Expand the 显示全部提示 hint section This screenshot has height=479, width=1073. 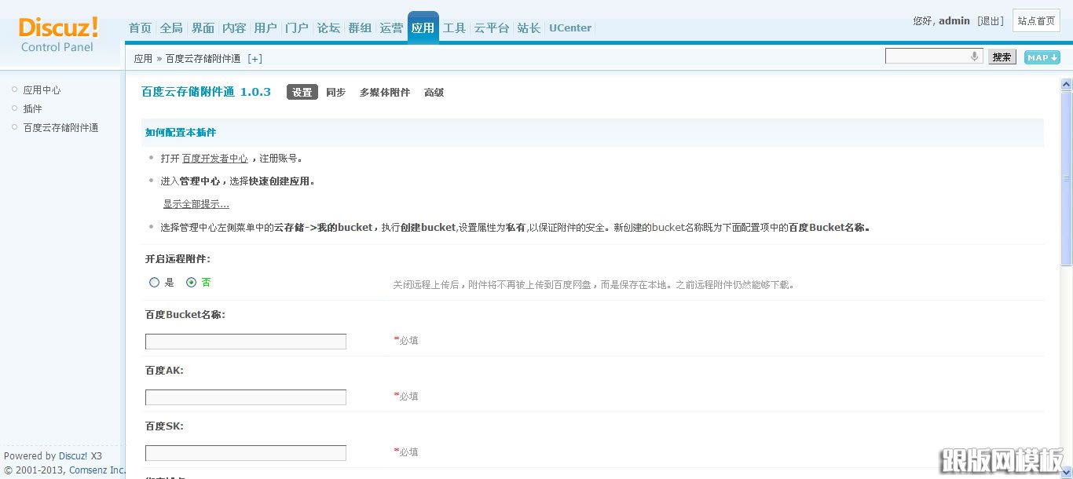pos(196,203)
